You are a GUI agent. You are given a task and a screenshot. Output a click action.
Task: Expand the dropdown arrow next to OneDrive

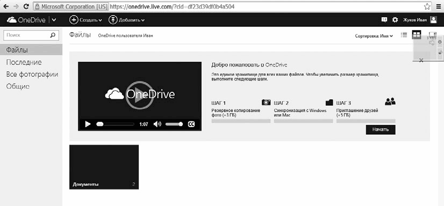tap(54, 20)
